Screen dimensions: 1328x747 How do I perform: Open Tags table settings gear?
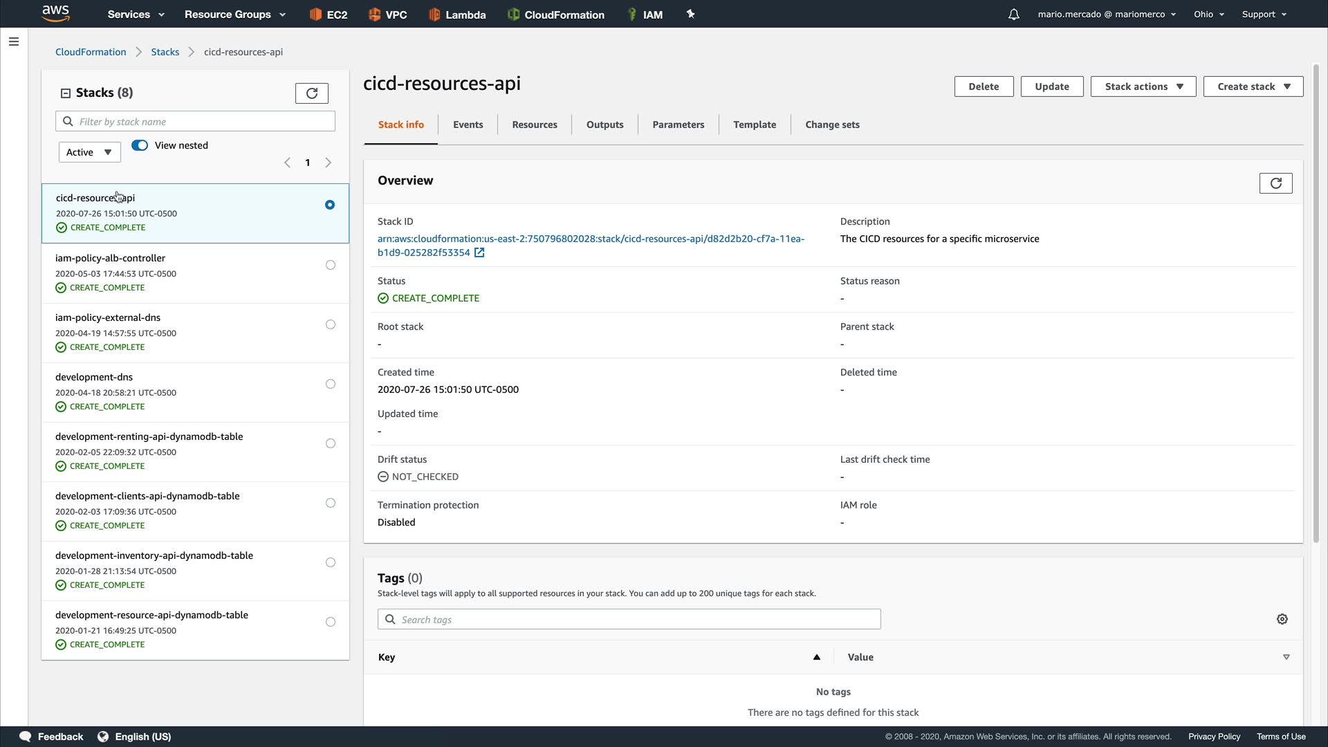[1282, 619]
